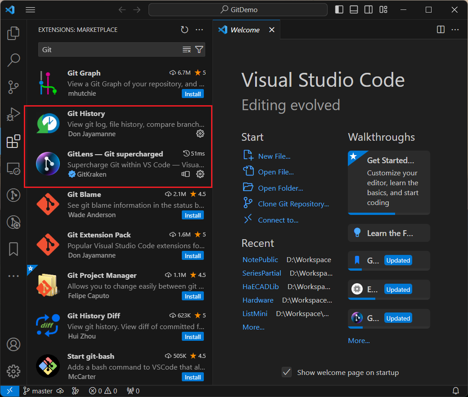Open problems panel from errors and warnings count
Image resolution: width=468 pixels, height=397 pixels.
pyautogui.click(x=103, y=391)
